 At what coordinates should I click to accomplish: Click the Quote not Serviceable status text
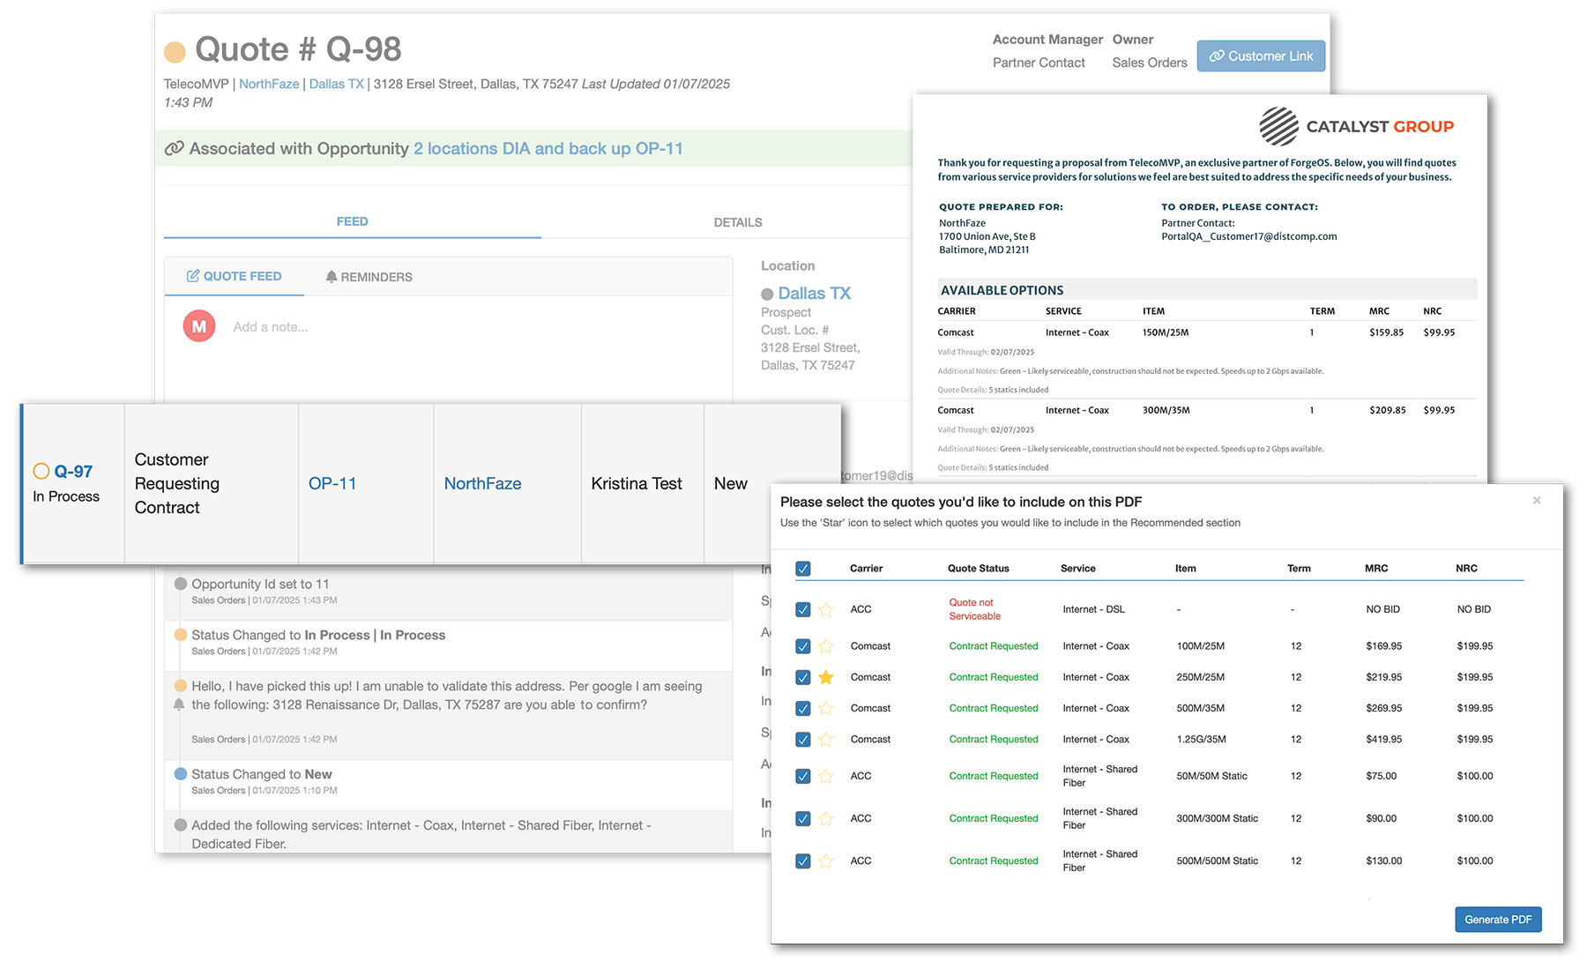[974, 609]
